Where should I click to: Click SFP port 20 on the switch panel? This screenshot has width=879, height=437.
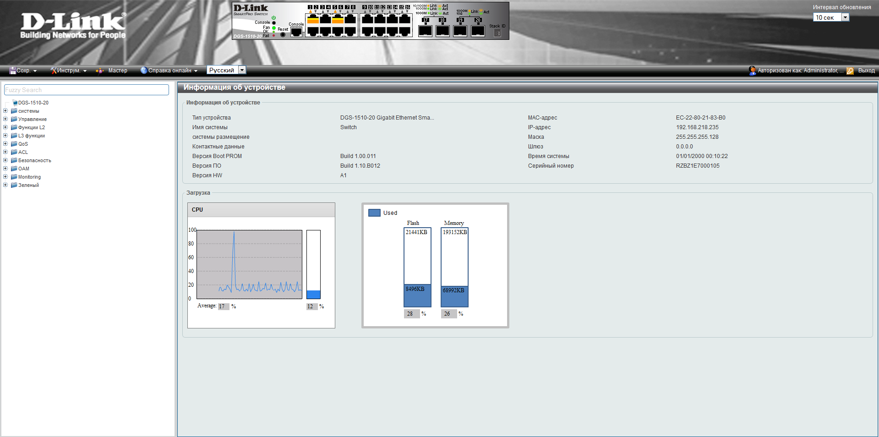click(478, 31)
